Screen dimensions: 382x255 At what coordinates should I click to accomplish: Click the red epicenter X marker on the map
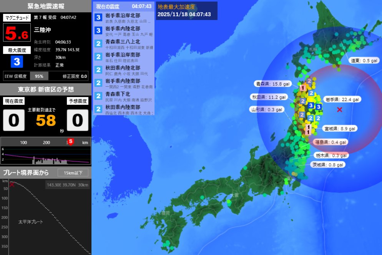[x=339, y=110]
